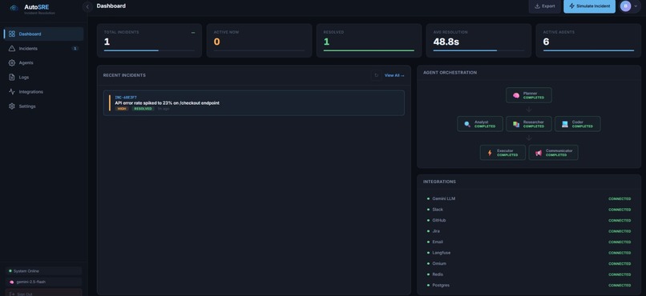Click the Integrations pulse icon
Screen dimensions: 646x296
(x=11, y=92)
